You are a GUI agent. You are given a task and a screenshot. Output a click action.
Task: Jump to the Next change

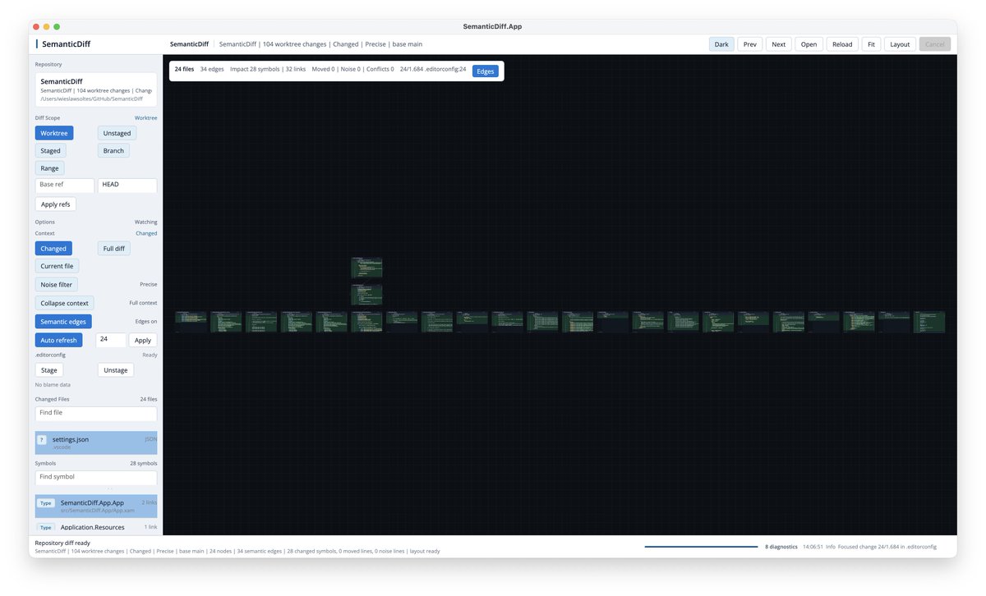pos(778,44)
